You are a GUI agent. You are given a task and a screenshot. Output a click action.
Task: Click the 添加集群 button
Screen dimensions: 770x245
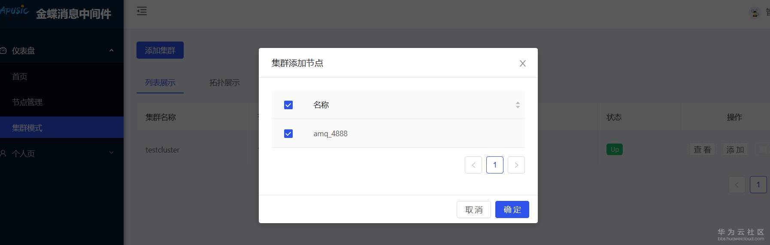click(x=160, y=50)
